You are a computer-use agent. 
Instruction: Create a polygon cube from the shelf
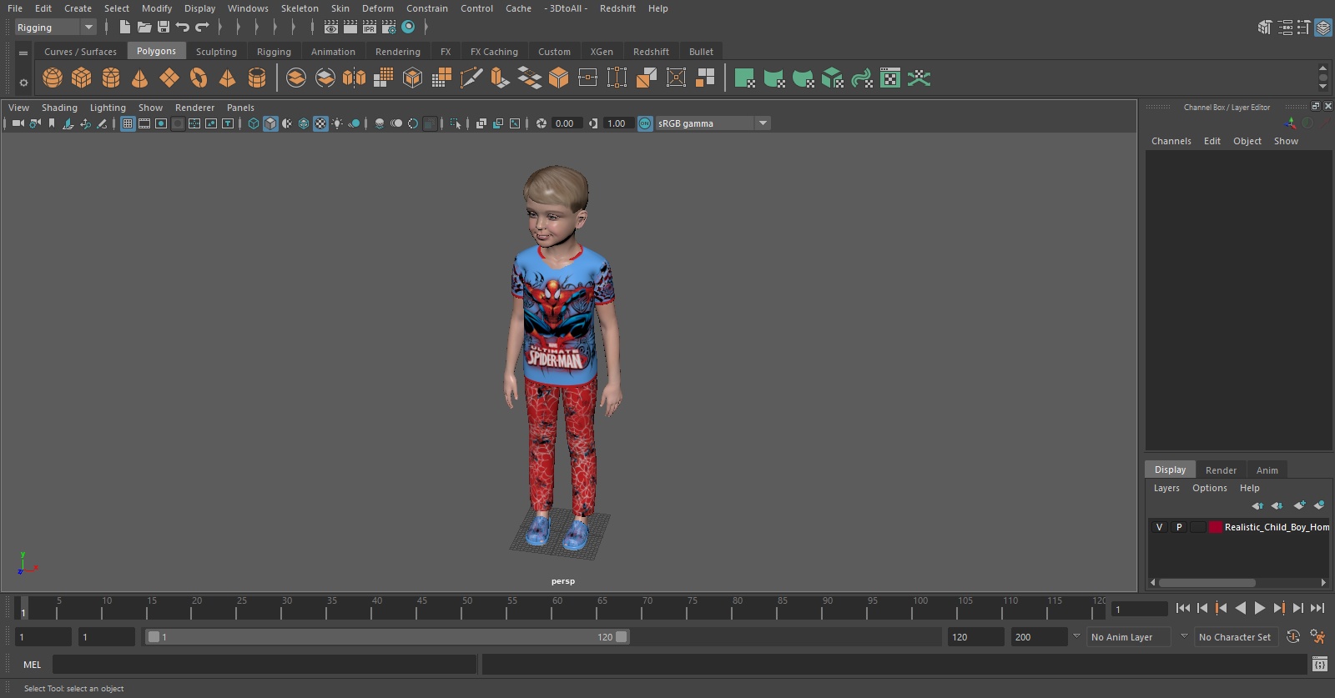(82, 78)
